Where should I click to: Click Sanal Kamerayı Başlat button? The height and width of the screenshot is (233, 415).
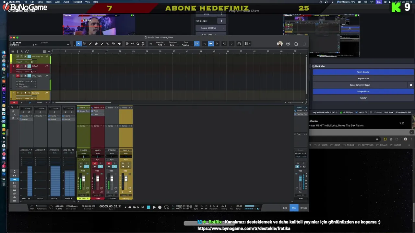[x=360, y=85]
